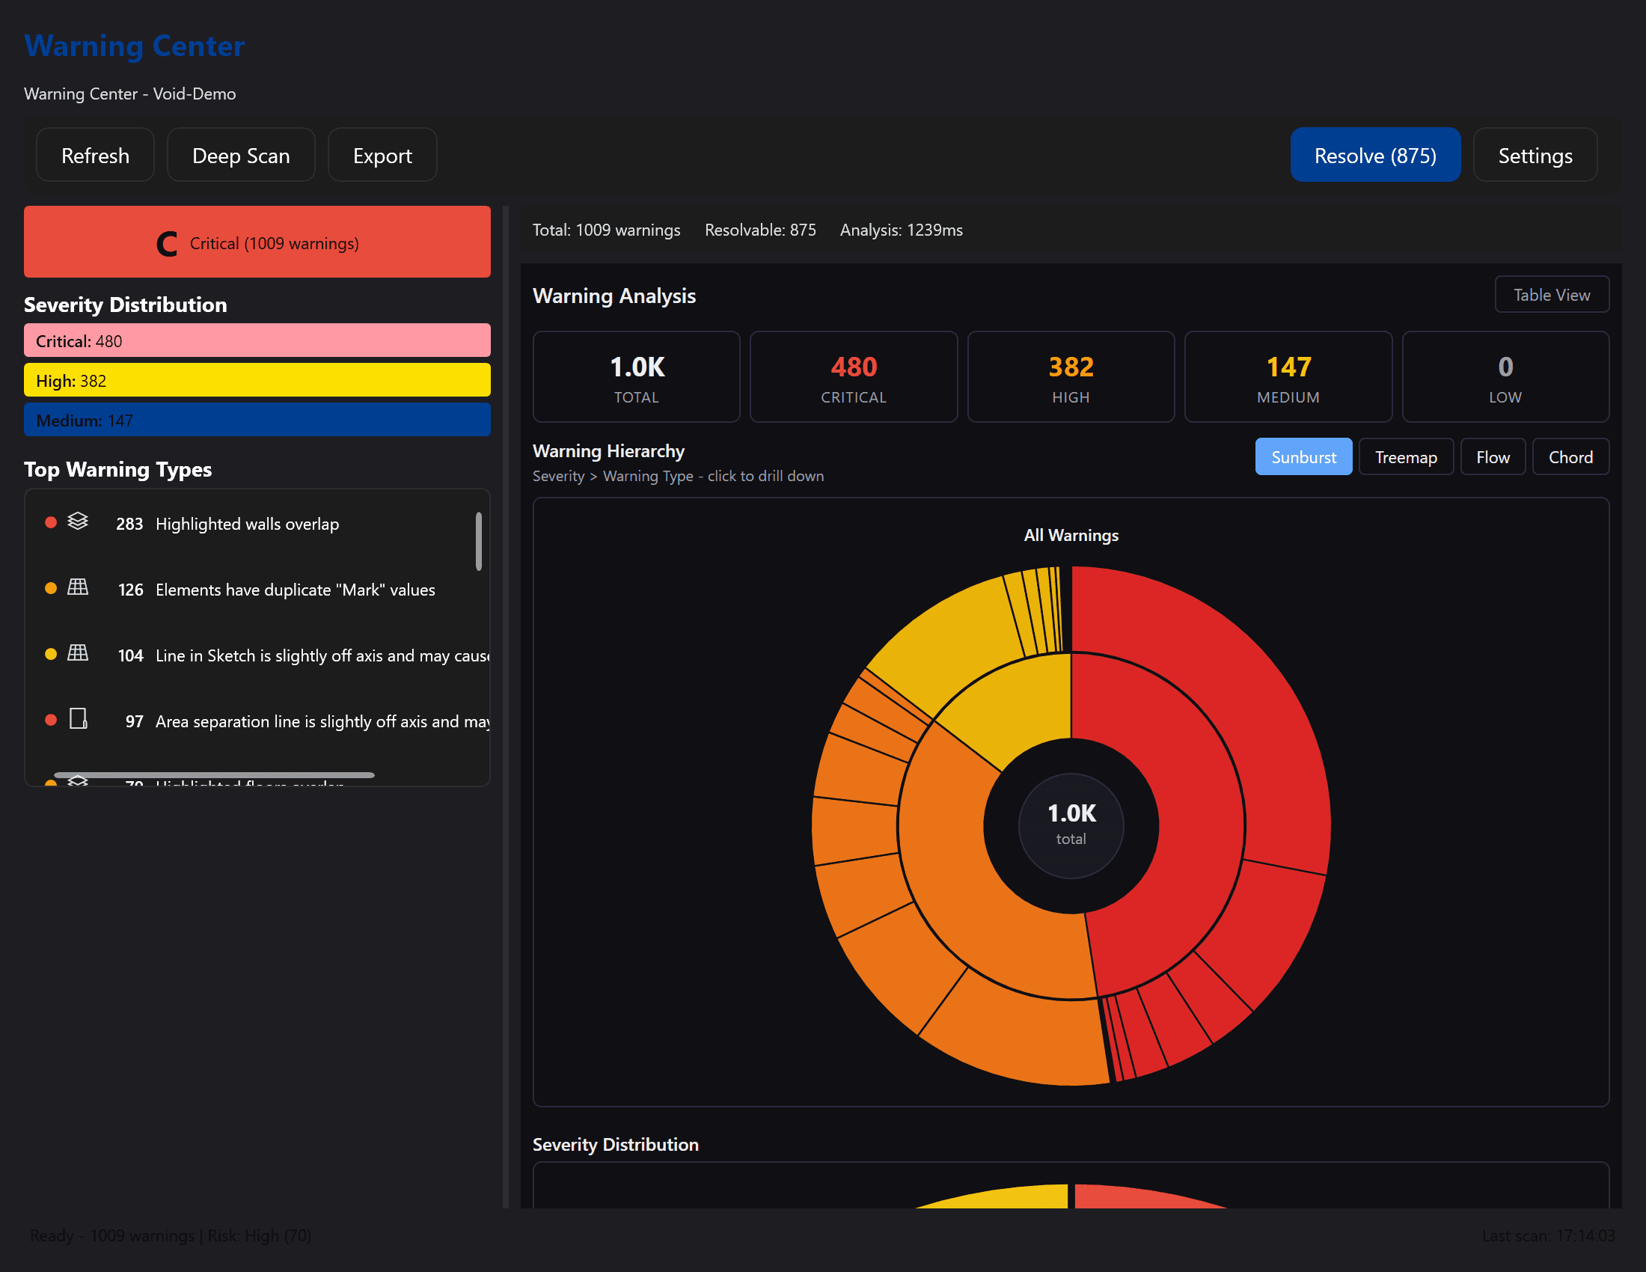Click the "Total: 1009 warnings" summary text

coord(607,230)
